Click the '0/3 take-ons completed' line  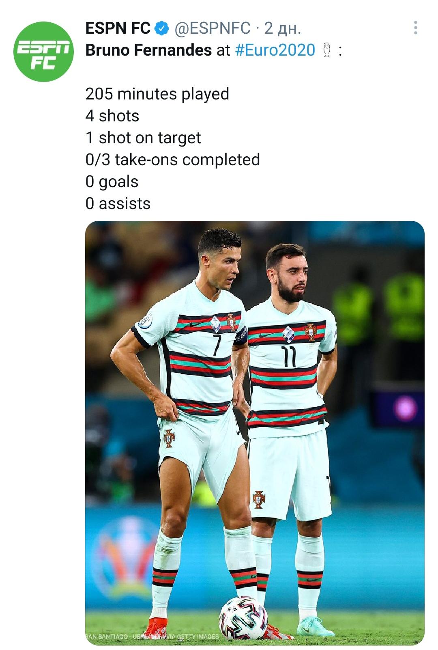click(x=173, y=160)
